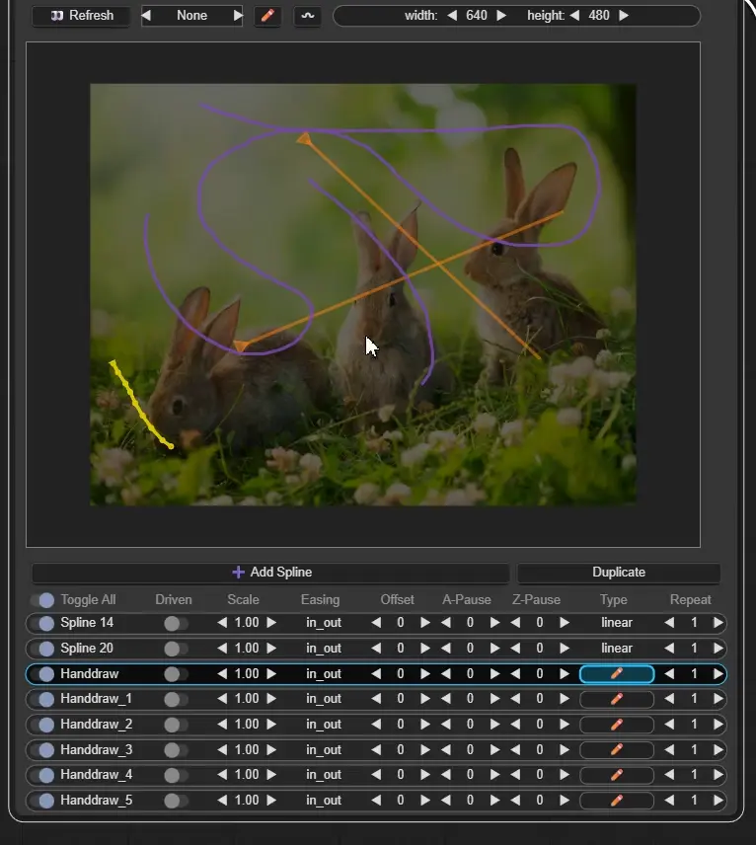The height and width of the screenshot is (845, 756).
Task: Increase Repeat for Spline 14
Action: coord(718,623)
